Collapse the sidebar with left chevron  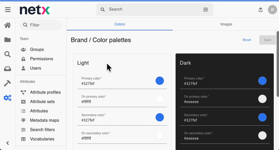7,143
